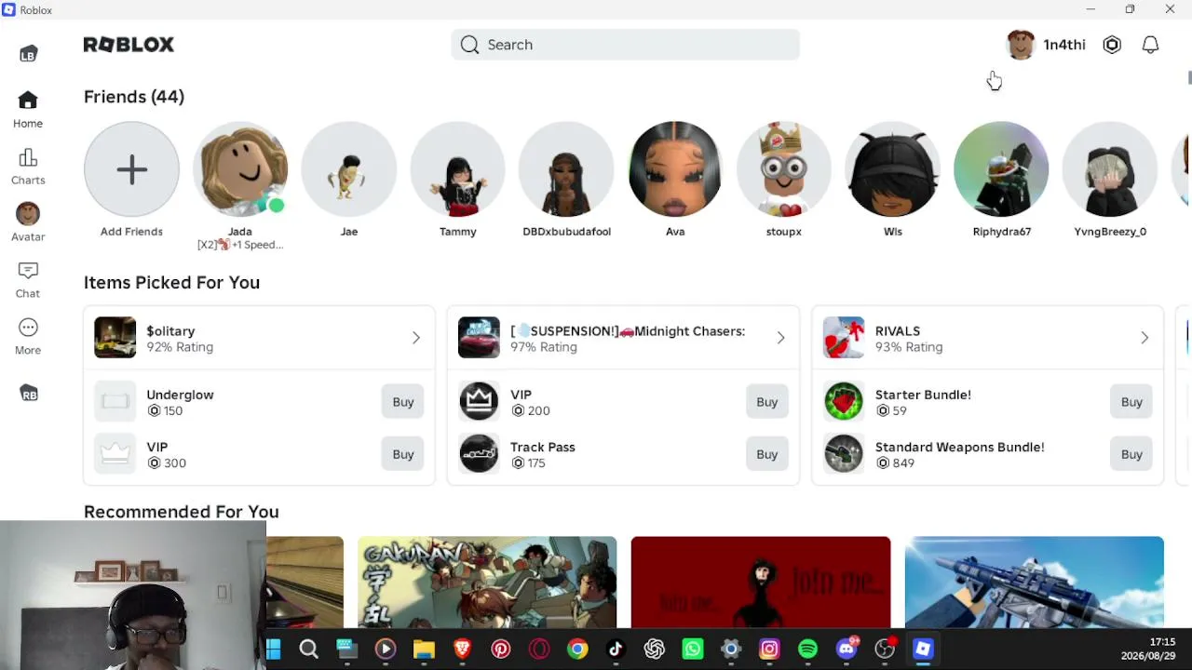This screenshot has width=1192, height=670.
Task: Open friend Jada's avatar
Action: 240,169
